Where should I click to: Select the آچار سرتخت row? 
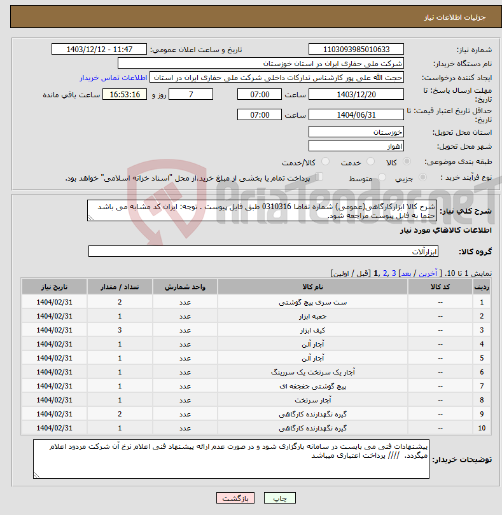click(x=256, y=400)
